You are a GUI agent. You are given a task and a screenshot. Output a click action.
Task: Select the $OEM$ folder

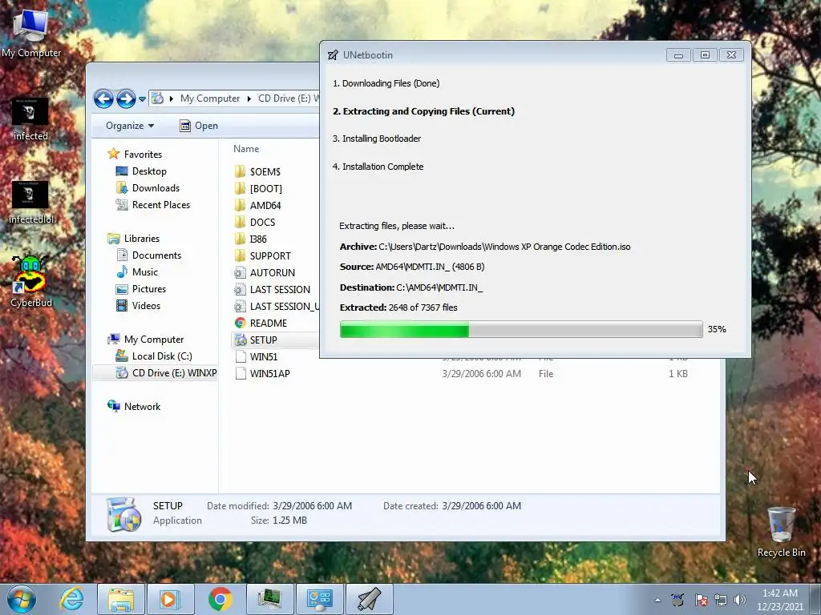pos(257,171)
